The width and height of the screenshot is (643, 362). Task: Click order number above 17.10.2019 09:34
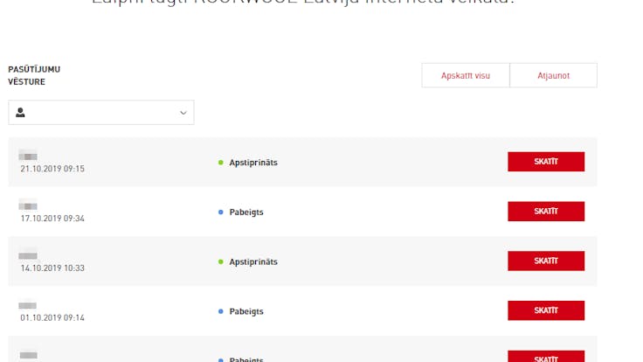(x=28, y=205)
